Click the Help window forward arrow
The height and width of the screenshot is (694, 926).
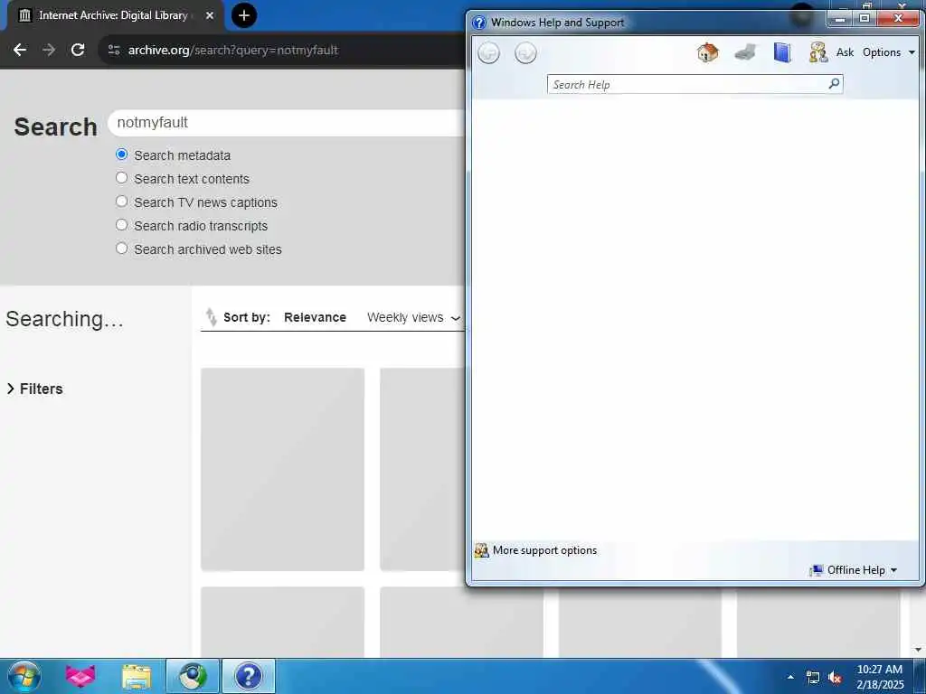pos(525,53)
